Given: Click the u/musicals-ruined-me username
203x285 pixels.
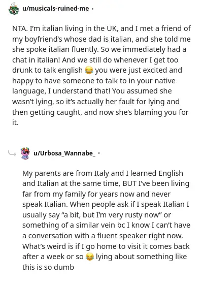Looking at the screenshot, I should click(x=55, y=8).
